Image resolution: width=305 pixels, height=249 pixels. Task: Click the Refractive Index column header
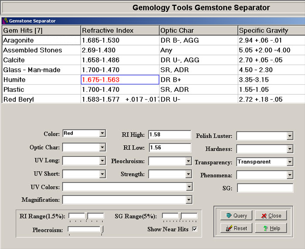tap(120, 31)
